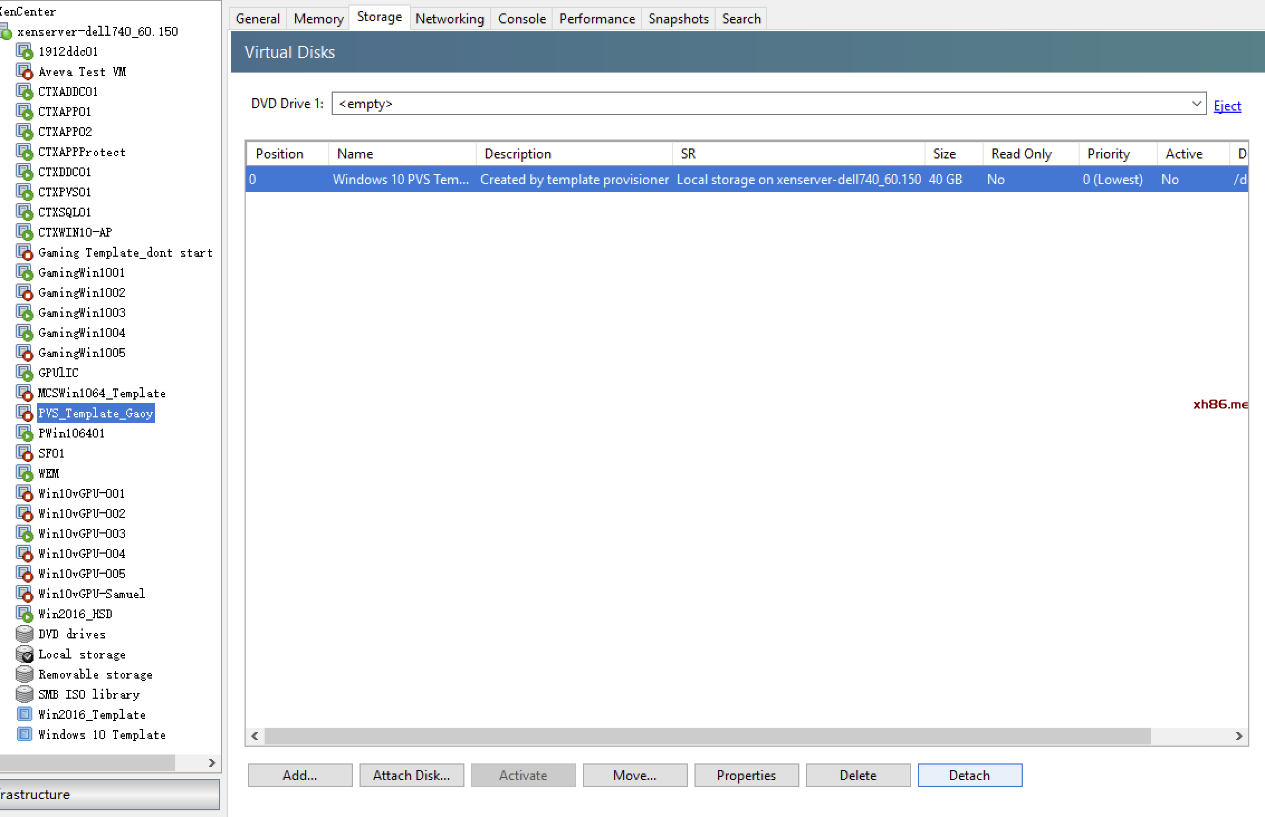
Task: Click the DVD drives storage icon
Action: pos(24,634)
